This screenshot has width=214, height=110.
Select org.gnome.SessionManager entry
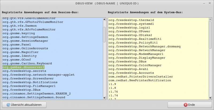click(x=25, y=41)
